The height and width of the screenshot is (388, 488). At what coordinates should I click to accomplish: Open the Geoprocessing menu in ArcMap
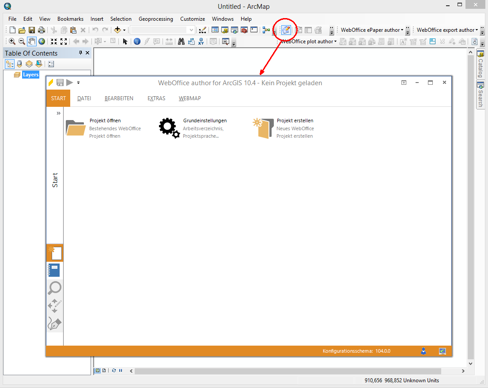[x=155, y=19]
